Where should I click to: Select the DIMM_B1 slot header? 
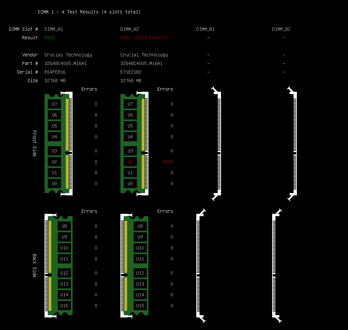point(206,29)
